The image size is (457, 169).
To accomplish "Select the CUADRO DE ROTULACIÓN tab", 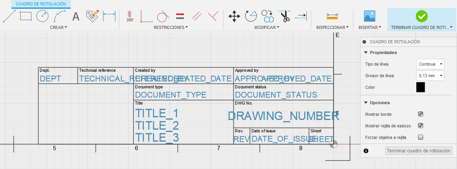I will pyautogui.click(x=41, y=4).
